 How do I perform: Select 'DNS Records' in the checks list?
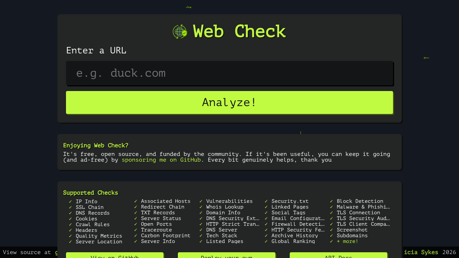93,213
